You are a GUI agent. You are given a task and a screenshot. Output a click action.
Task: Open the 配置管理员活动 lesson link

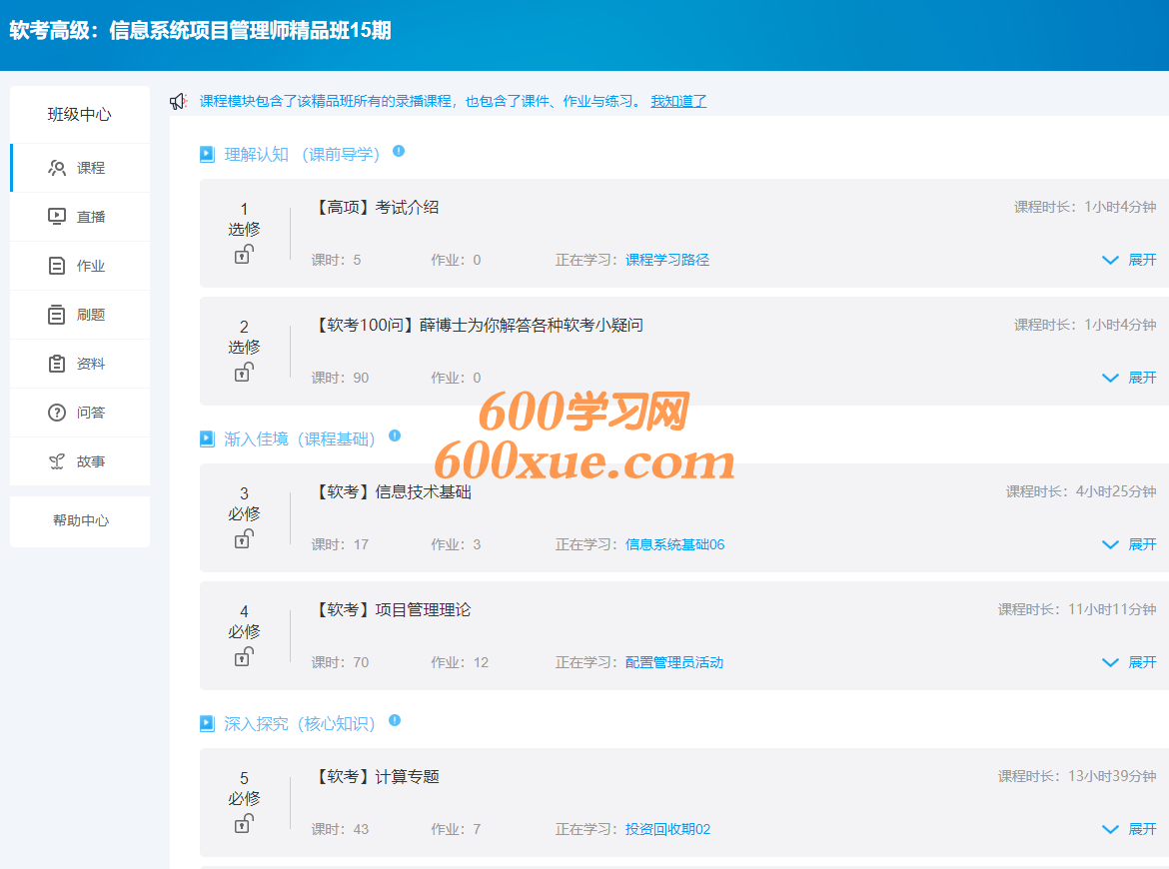point(674,662)
